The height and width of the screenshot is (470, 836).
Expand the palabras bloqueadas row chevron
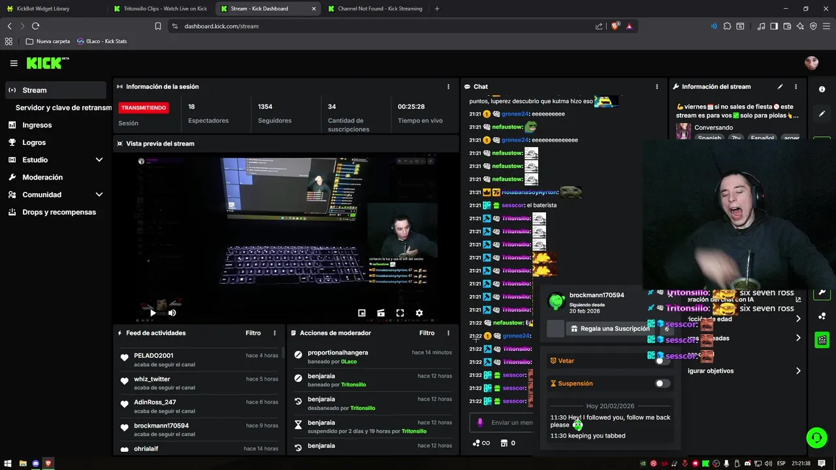tap(798, 338)
